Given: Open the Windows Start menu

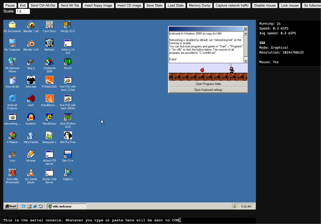Looking at the screenshot, I should pyautogui.click(x=11, y=206).
